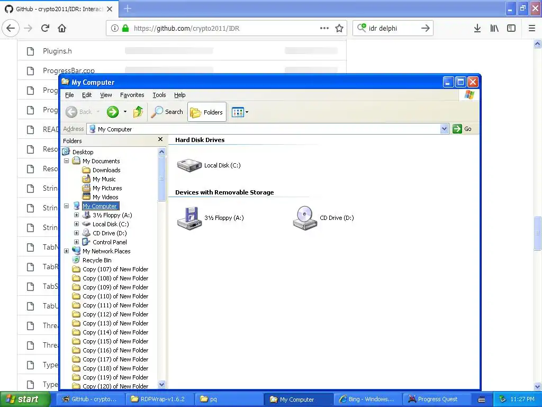Screen dimensions: 542x407
Task: Switch to Bing - Windows taskbar button
Action: click(x=367, y=399)
